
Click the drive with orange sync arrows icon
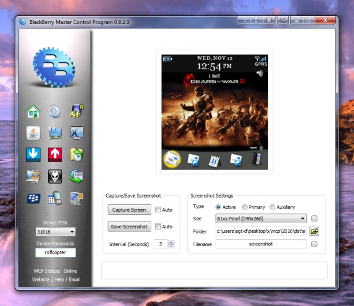34,176
